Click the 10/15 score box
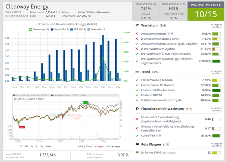The image size is (226, 162). click(x=206, y=14)
